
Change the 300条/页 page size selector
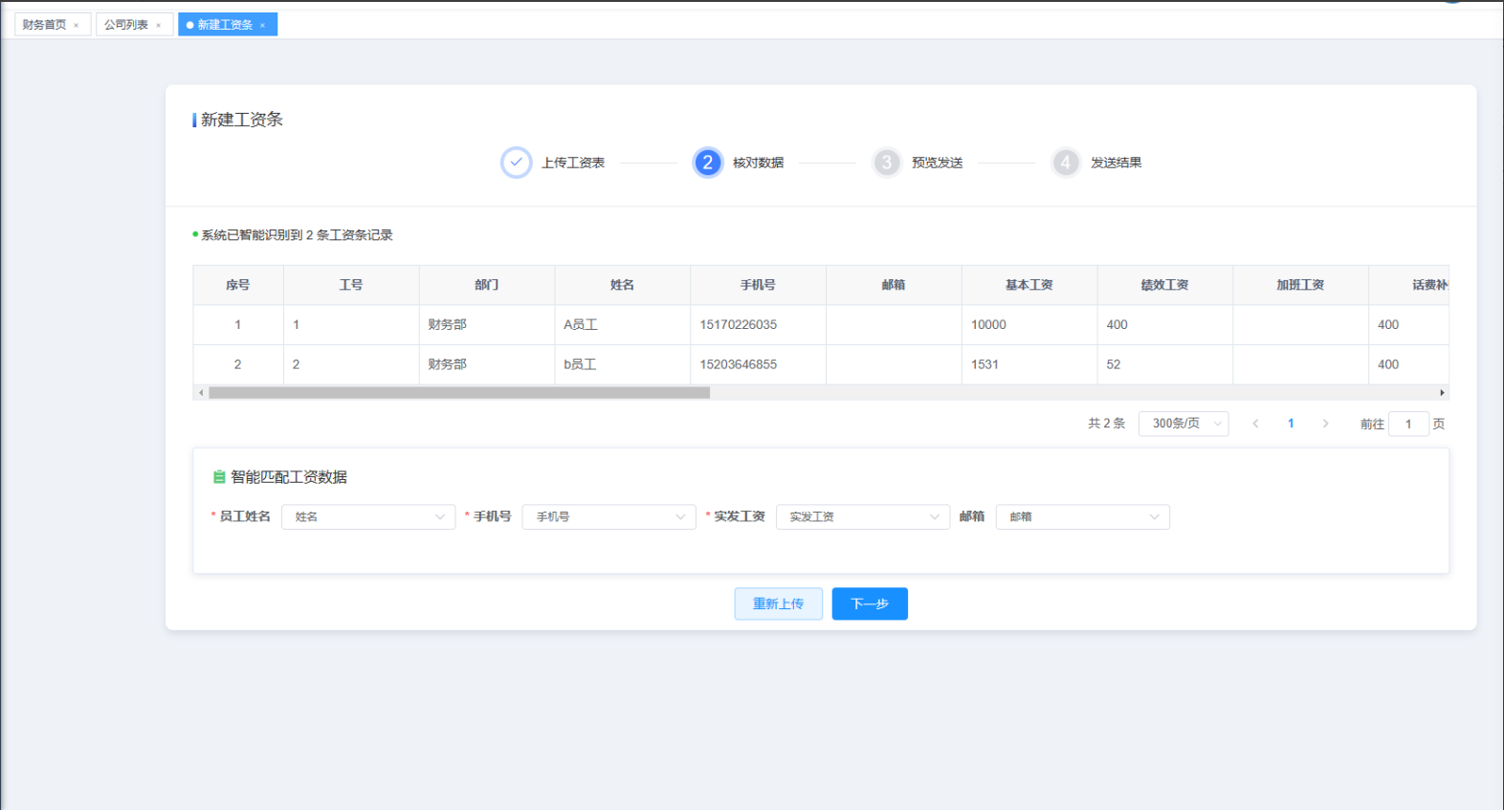(x=1183, y=424)
